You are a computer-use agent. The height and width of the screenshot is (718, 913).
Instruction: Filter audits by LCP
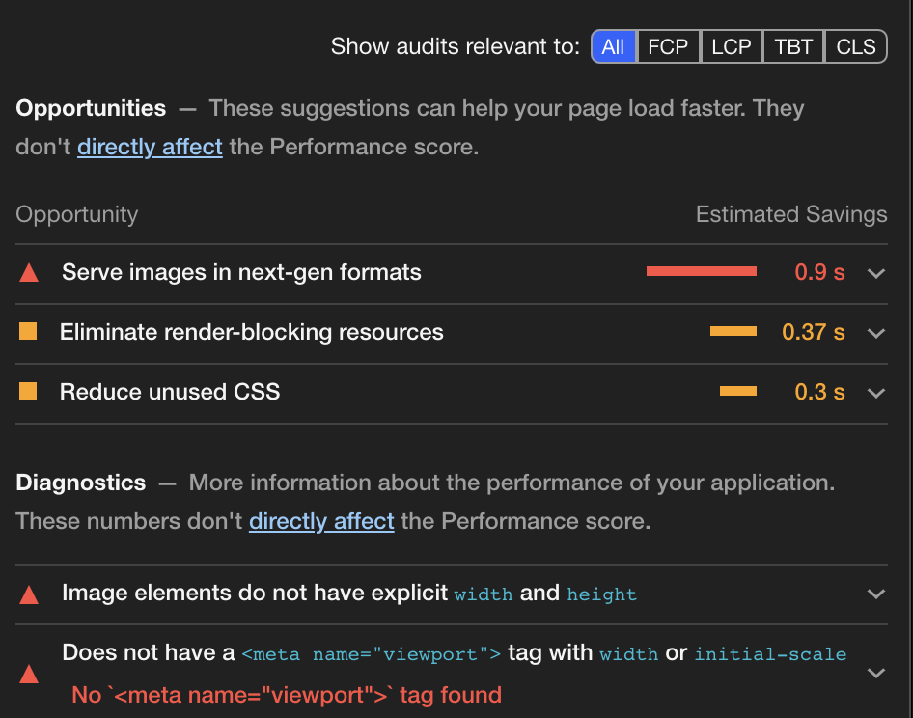tap(732, 46)
